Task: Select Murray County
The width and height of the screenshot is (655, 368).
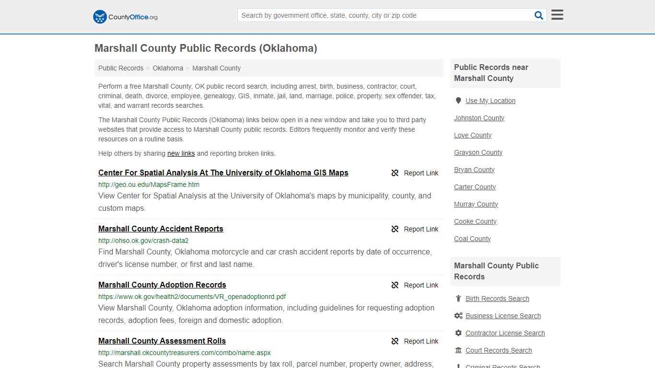Action: point(476,204)
